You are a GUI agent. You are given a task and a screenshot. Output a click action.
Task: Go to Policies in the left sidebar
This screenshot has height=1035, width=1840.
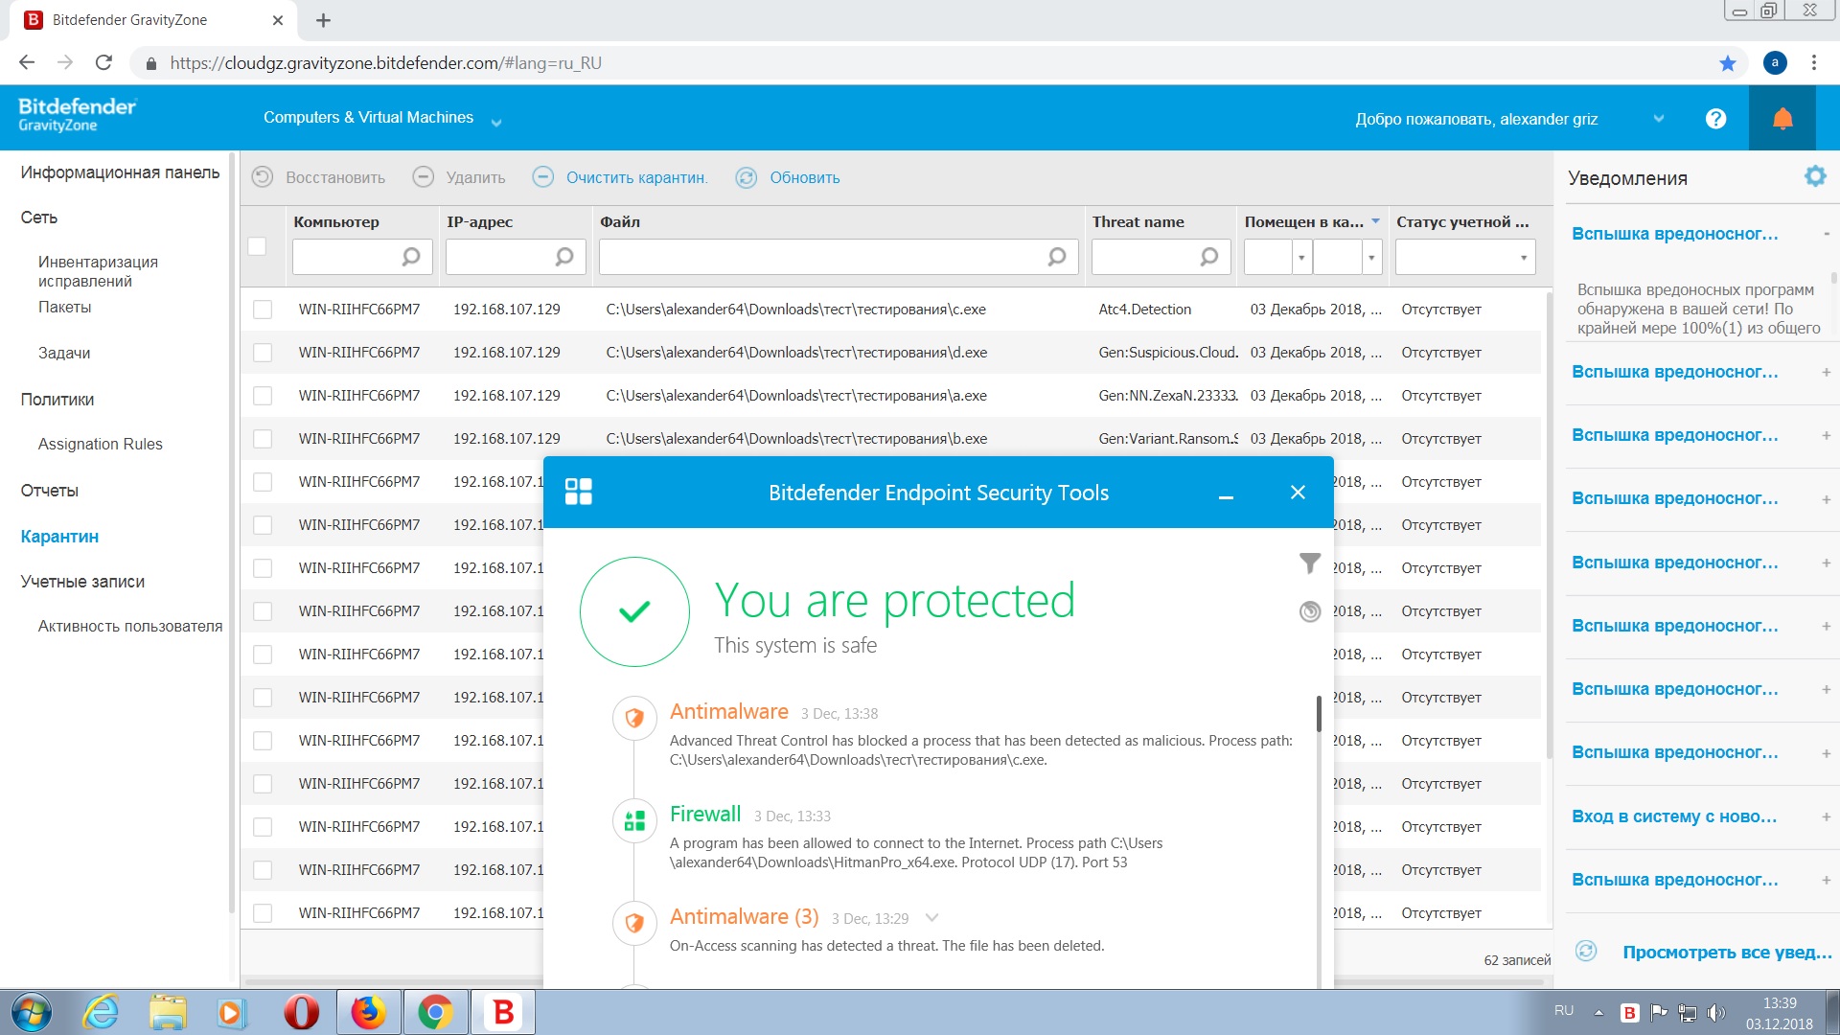pyautogui.click(x=57, y=400)
